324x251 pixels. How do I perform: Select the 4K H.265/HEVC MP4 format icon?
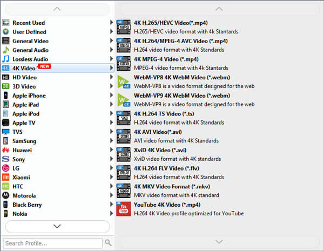coord(124,26)
